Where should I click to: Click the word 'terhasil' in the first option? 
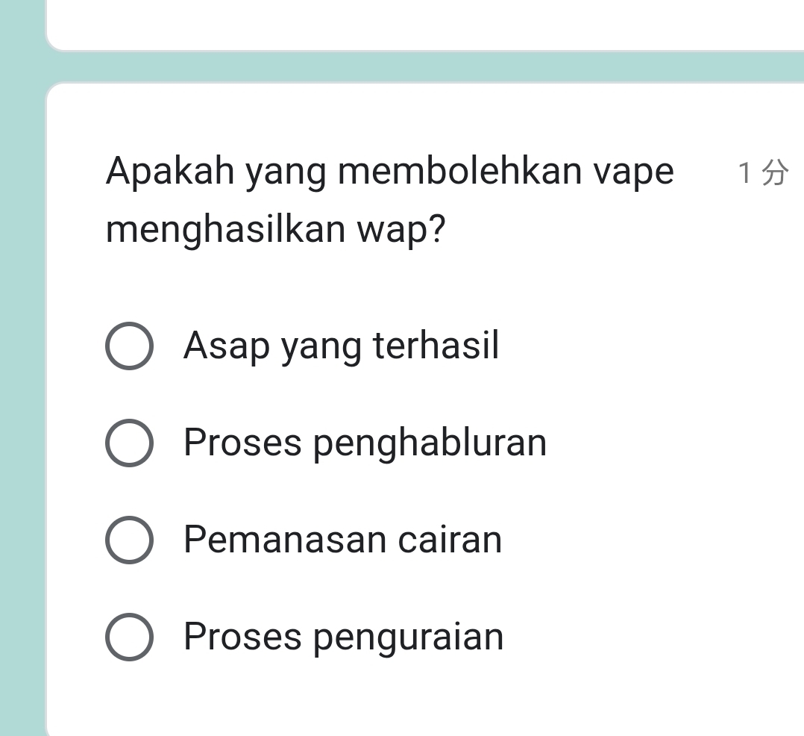[436, 346]
